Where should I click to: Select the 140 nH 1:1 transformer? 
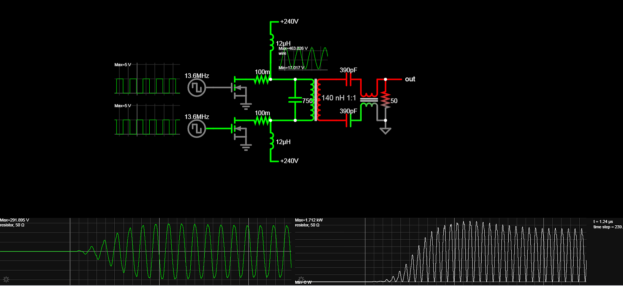pyautogui.click(x=315, y=100)
